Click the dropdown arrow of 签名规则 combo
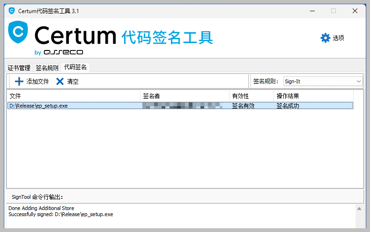This screenshot has width=370, height=232. pyautogui.click(x=359, y=81)
